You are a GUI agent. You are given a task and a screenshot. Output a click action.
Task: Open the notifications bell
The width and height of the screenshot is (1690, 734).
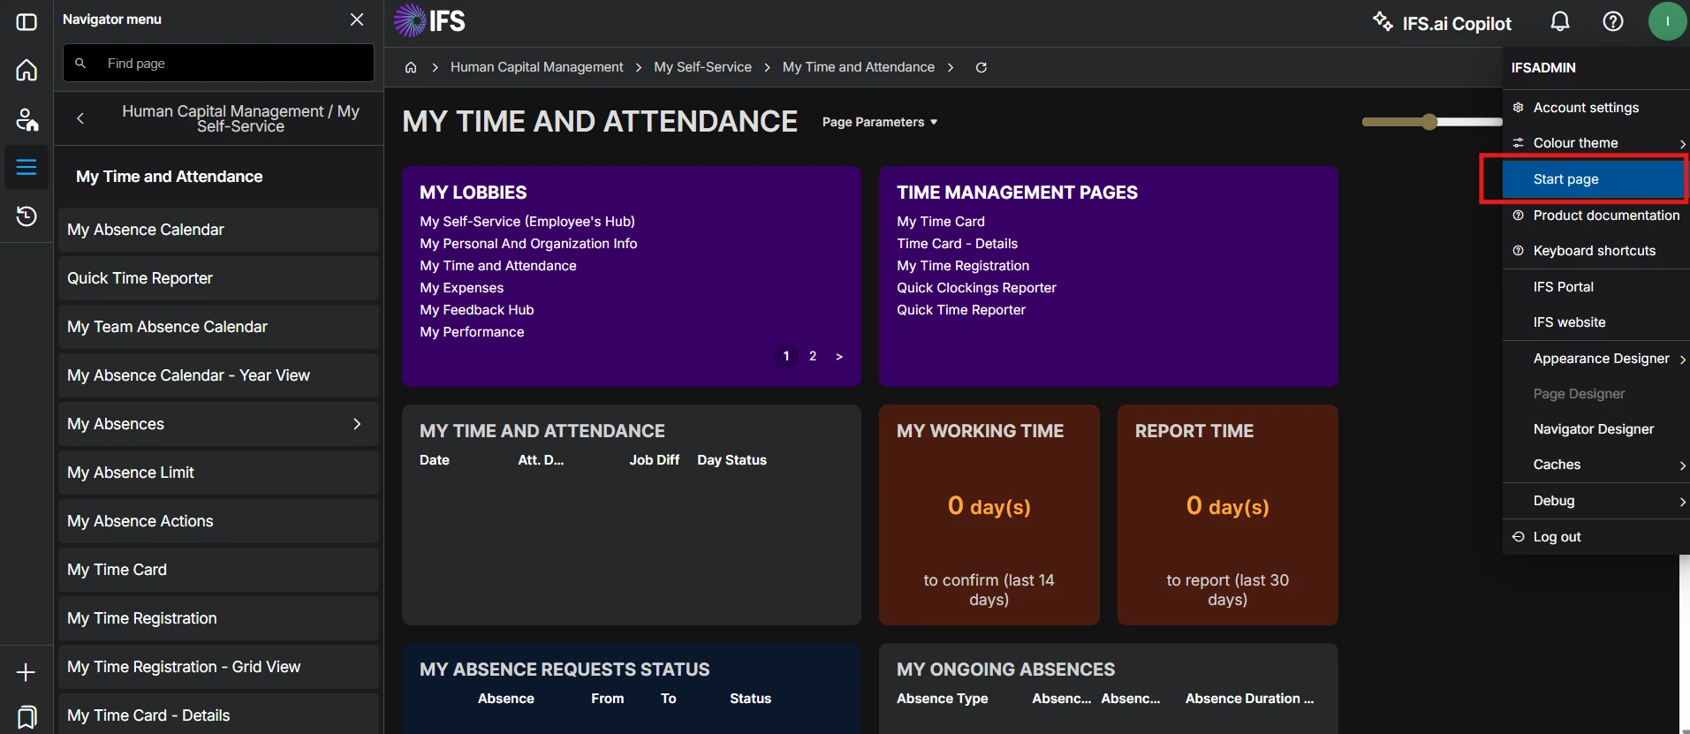(x=1560, y=22)
